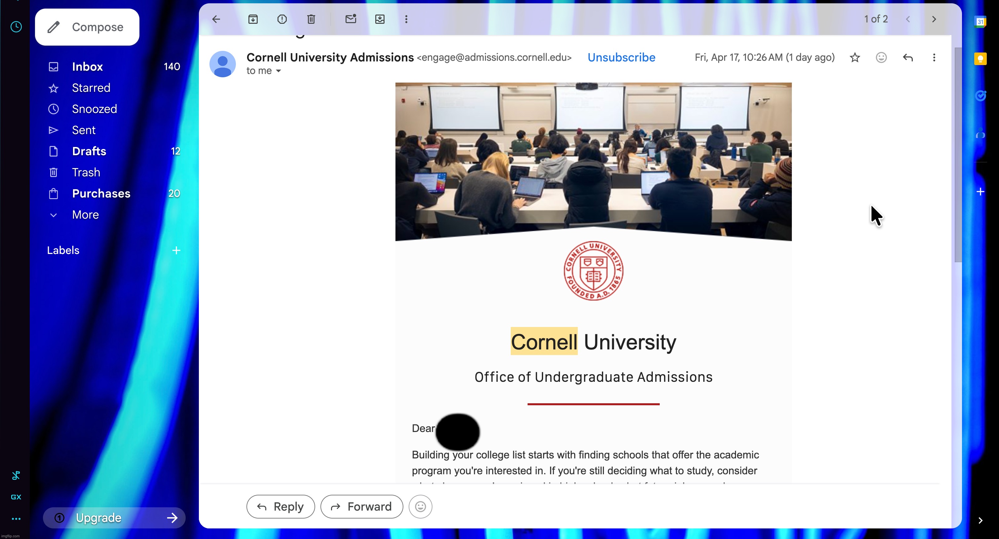The image size is (999, 539).
Task: Open the Purchases label
Action: 102,194
